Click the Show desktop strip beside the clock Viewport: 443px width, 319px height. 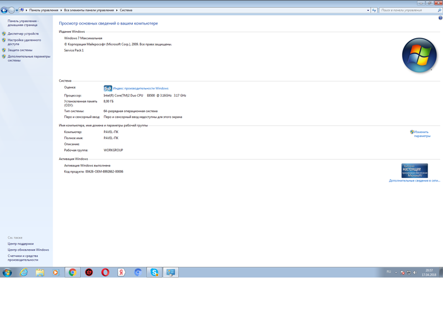coord(441,272)
